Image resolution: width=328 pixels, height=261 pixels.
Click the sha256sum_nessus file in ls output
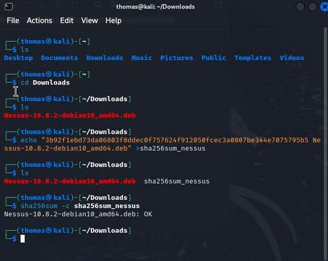176,181
